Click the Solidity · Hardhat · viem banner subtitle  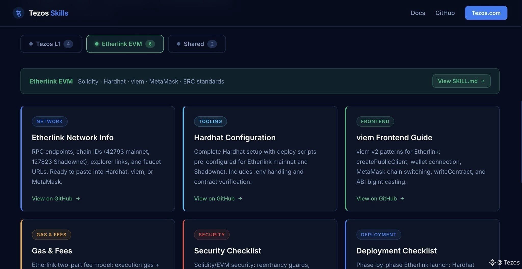point(151,82)
